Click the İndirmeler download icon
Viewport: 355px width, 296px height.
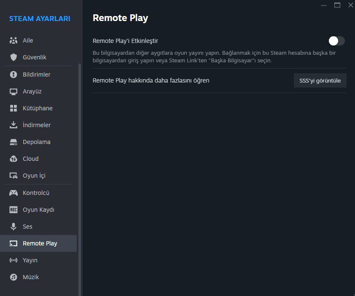13,125
